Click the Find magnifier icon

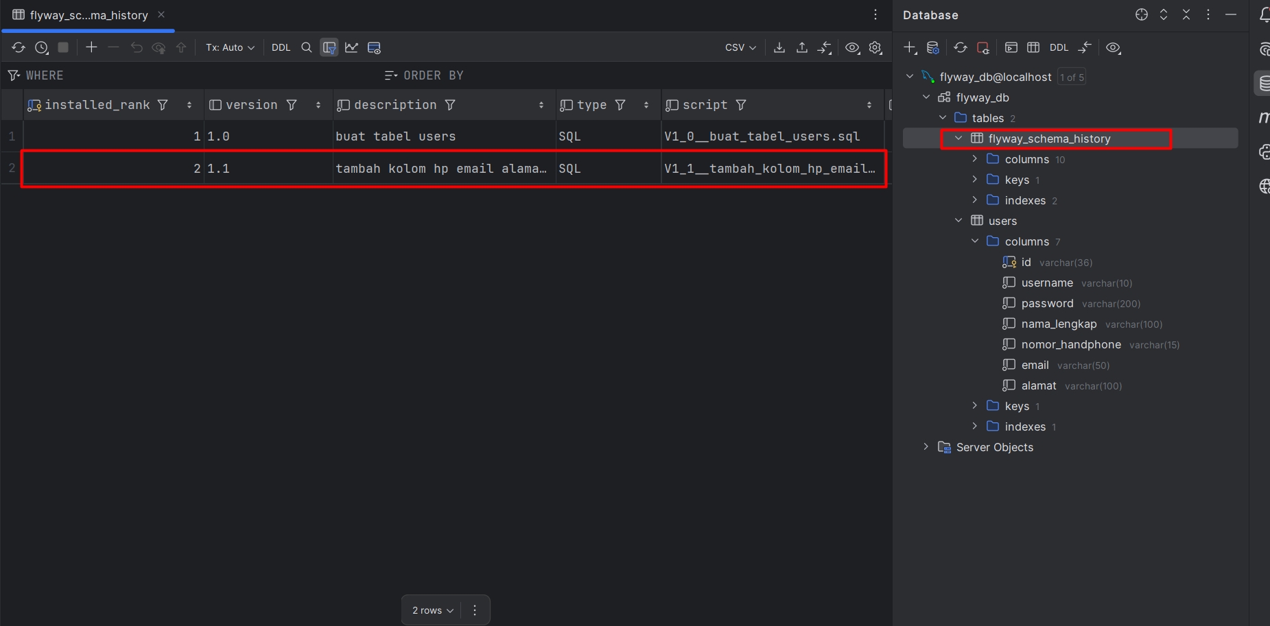click(x=307, y=47)
